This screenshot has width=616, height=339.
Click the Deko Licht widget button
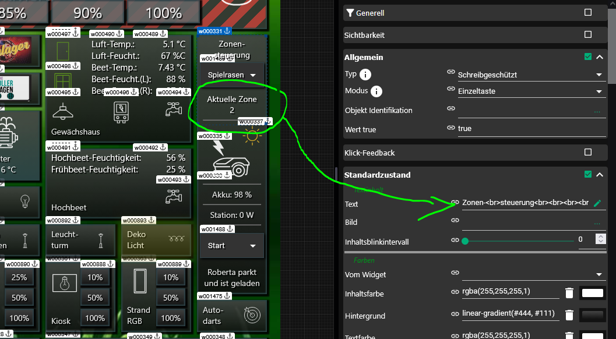pyautogui.click(x=156, y=239)
